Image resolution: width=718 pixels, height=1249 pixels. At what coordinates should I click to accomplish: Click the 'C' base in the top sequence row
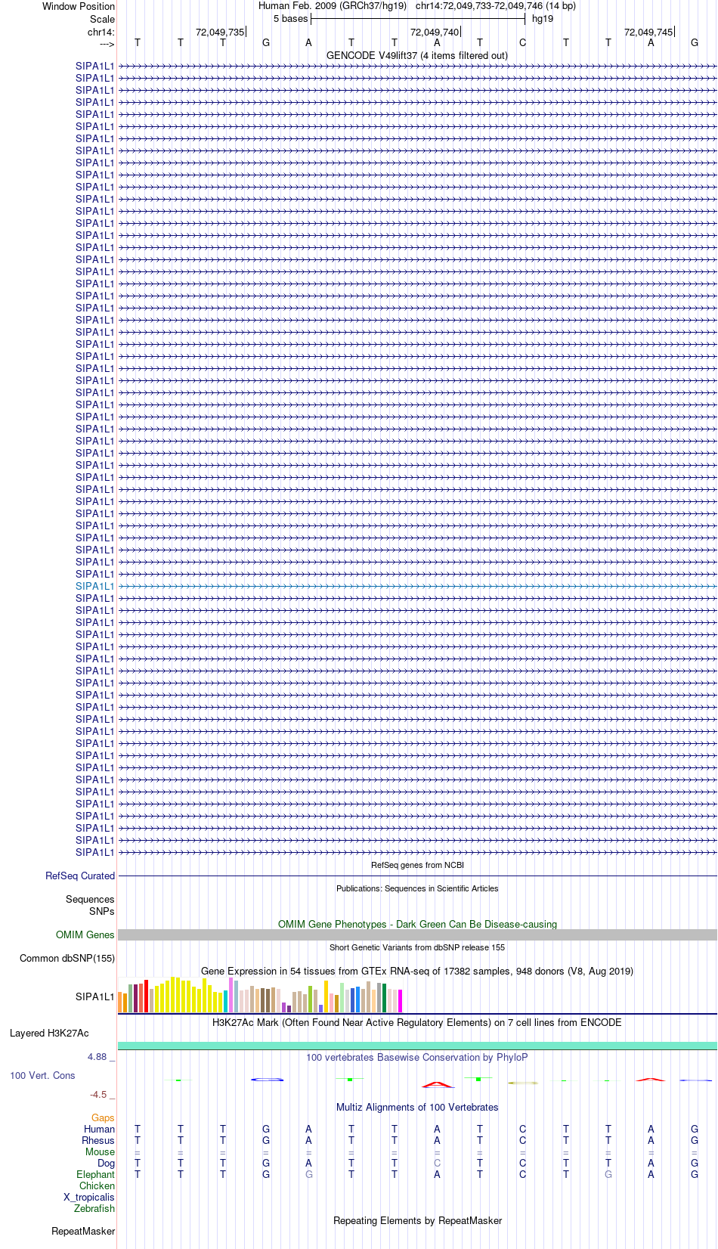(522, 43)
